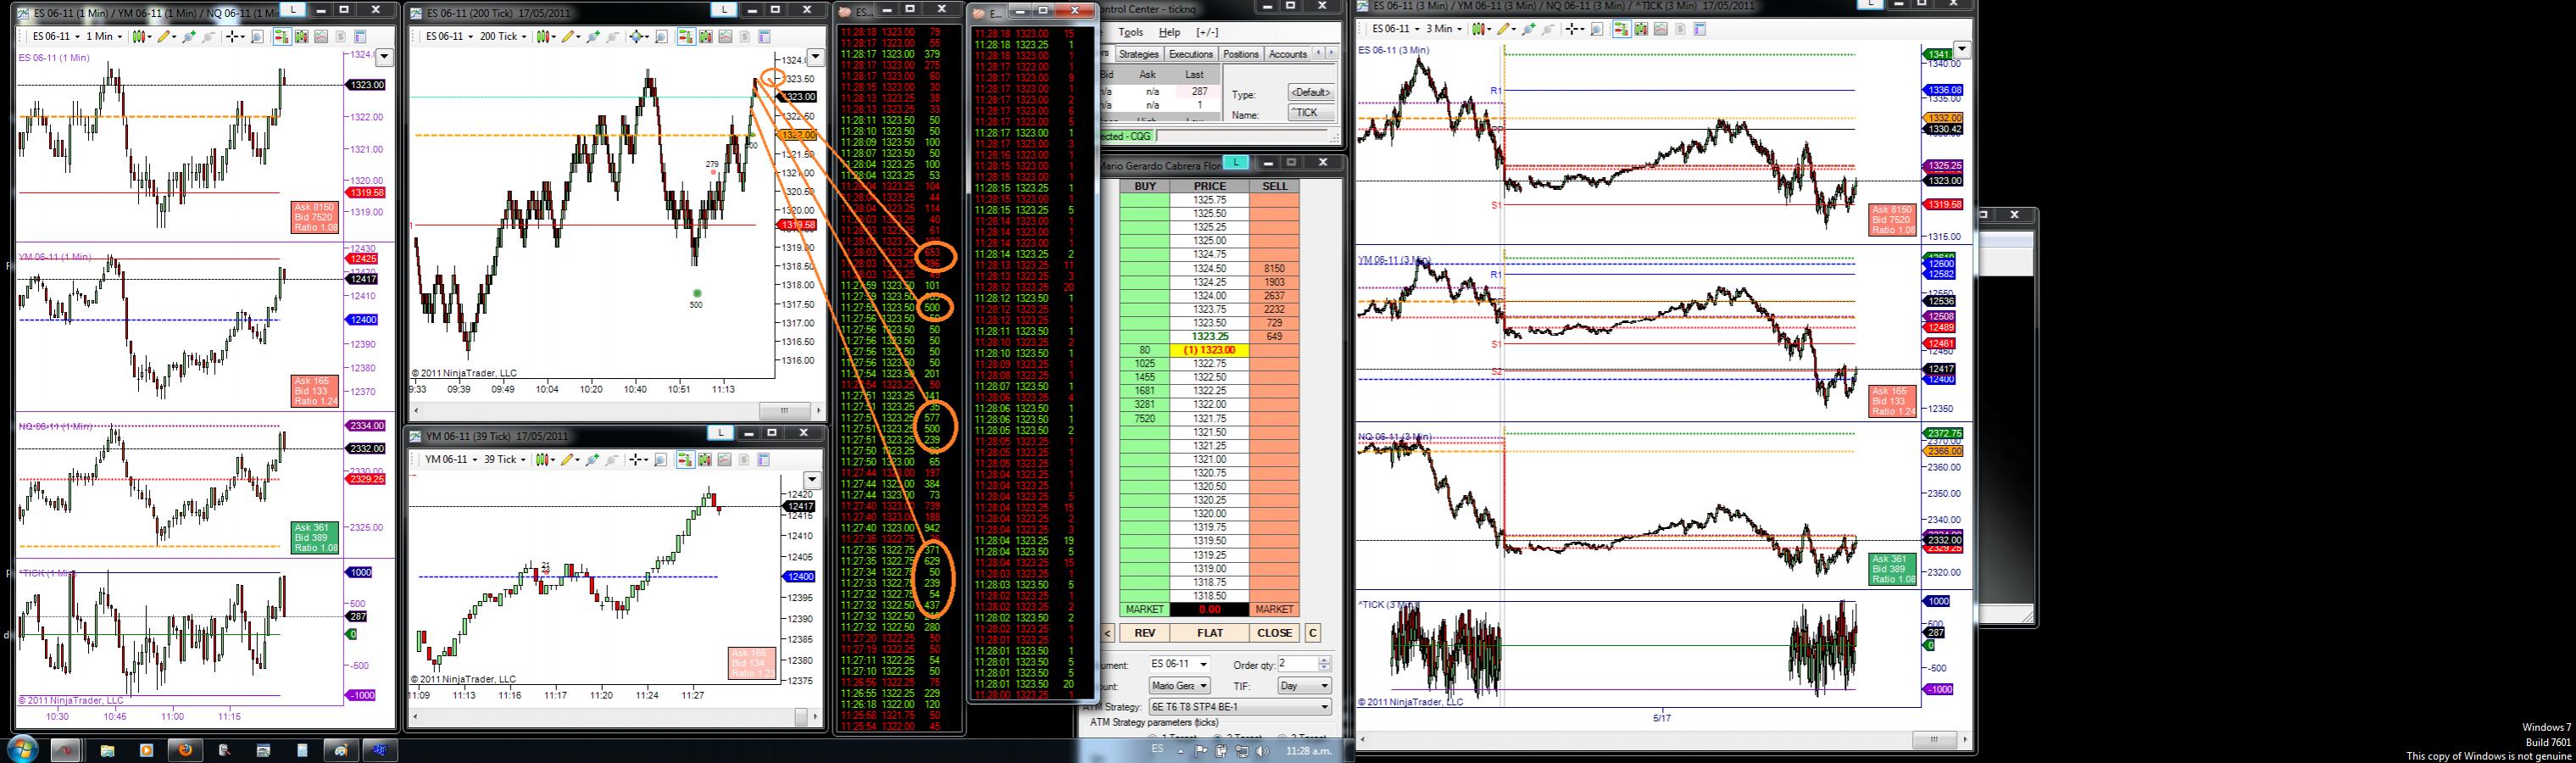
Task: Click candlestick panel icon in 1 Min chart
Action: 301,37
